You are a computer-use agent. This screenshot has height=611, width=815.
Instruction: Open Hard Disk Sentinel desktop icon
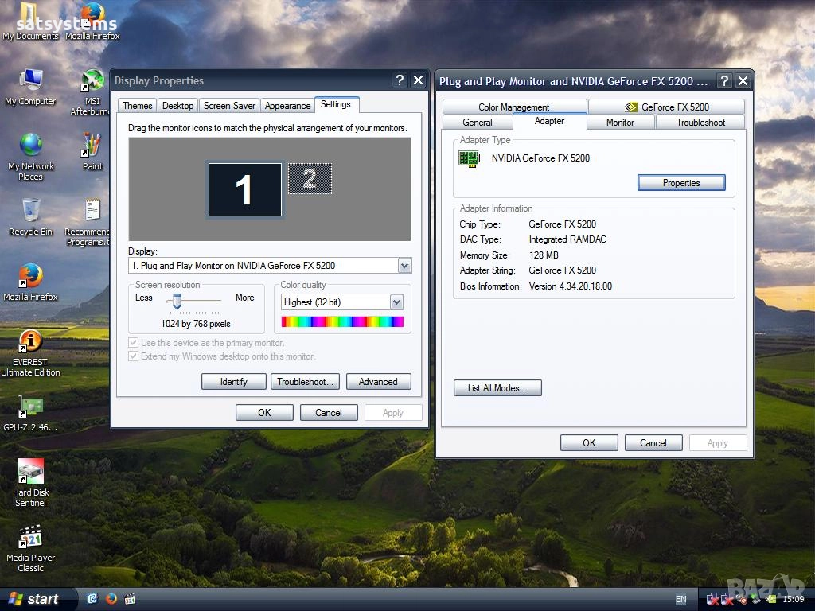click(30, 473)
